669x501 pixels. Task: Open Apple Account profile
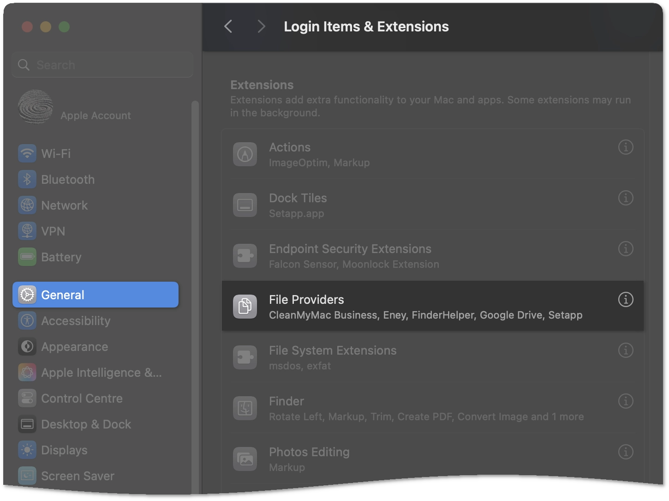pos(96,107)
